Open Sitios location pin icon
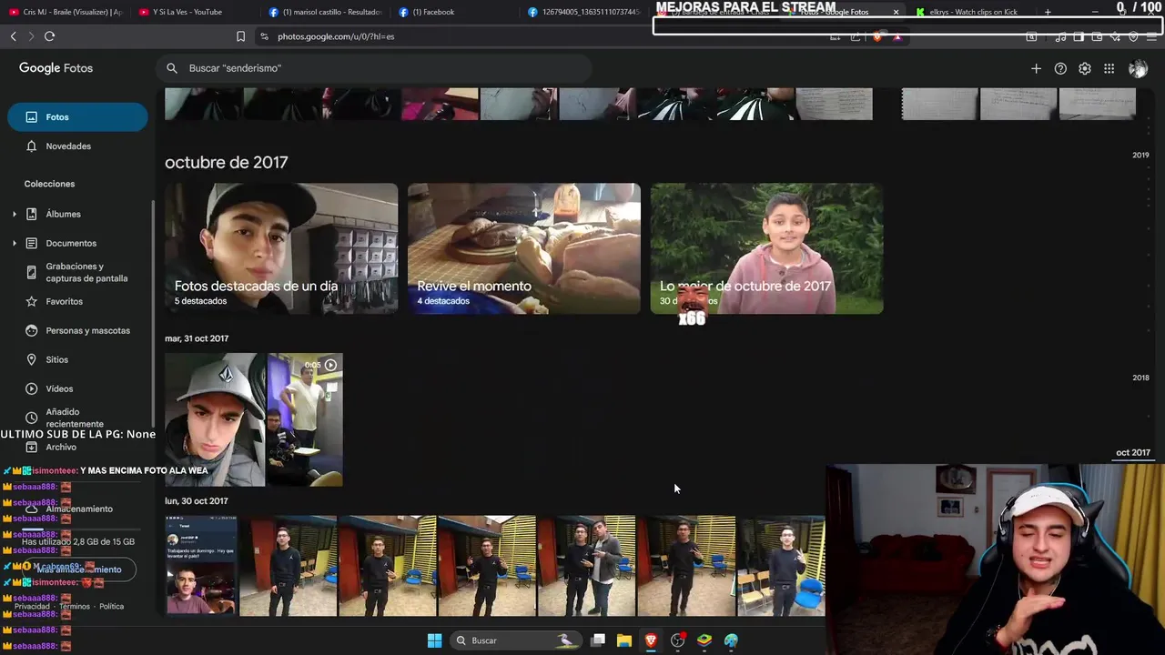Image resolution: width=1165 pixels, height=655 pixels. [x=31, y=359]
